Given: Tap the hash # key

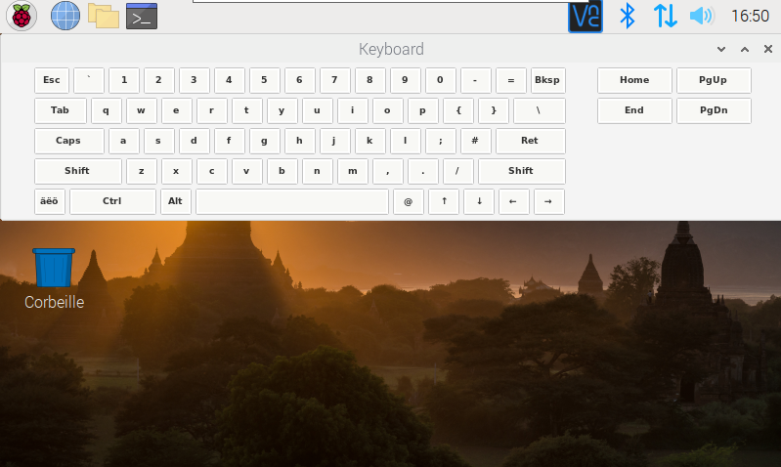Looking at the screenshot, I should [x=476, y=141].
